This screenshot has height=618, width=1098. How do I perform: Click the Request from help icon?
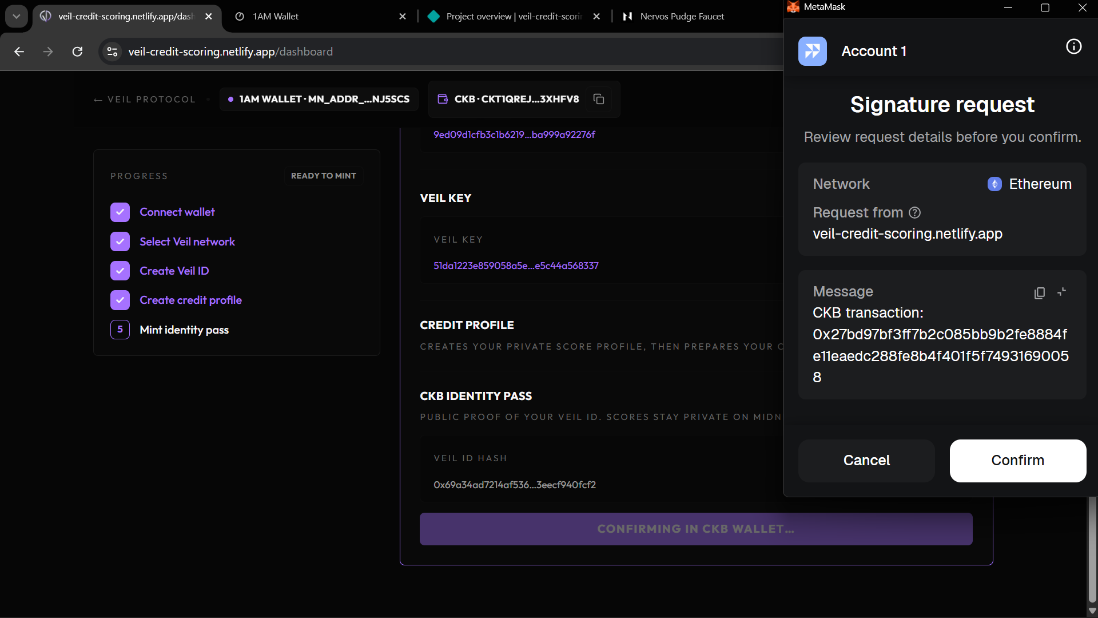914,213
